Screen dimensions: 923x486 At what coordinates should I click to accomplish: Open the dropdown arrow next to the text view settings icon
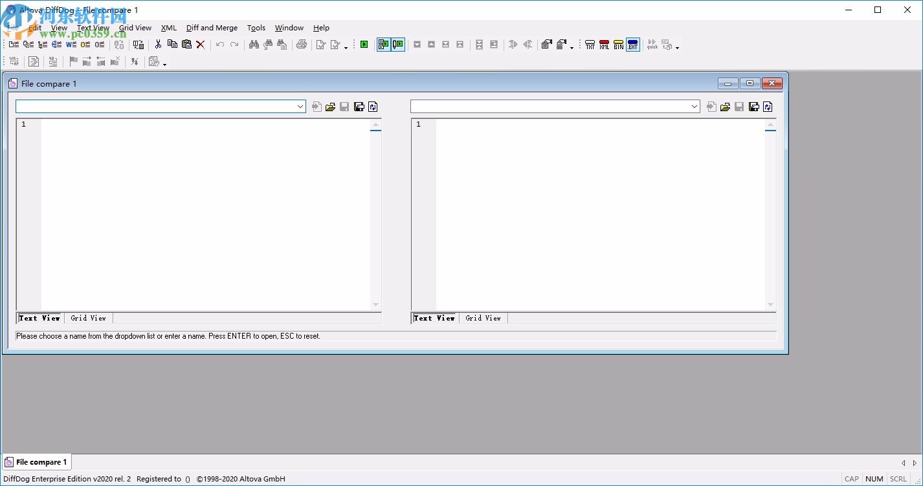tap(164, 64)
